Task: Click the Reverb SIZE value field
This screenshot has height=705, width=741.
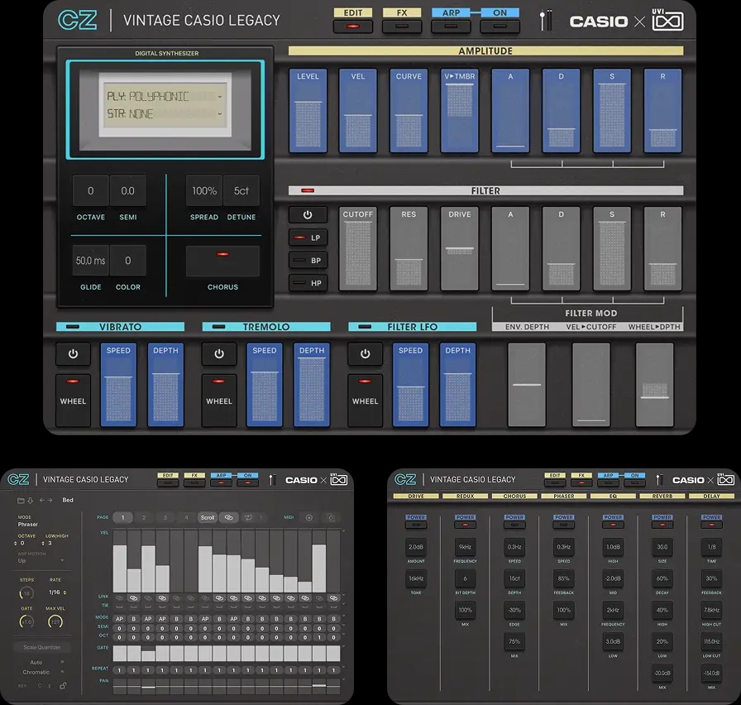Action: (662, 547)
